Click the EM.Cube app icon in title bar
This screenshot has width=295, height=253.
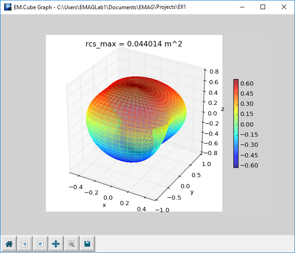[8, 7]
